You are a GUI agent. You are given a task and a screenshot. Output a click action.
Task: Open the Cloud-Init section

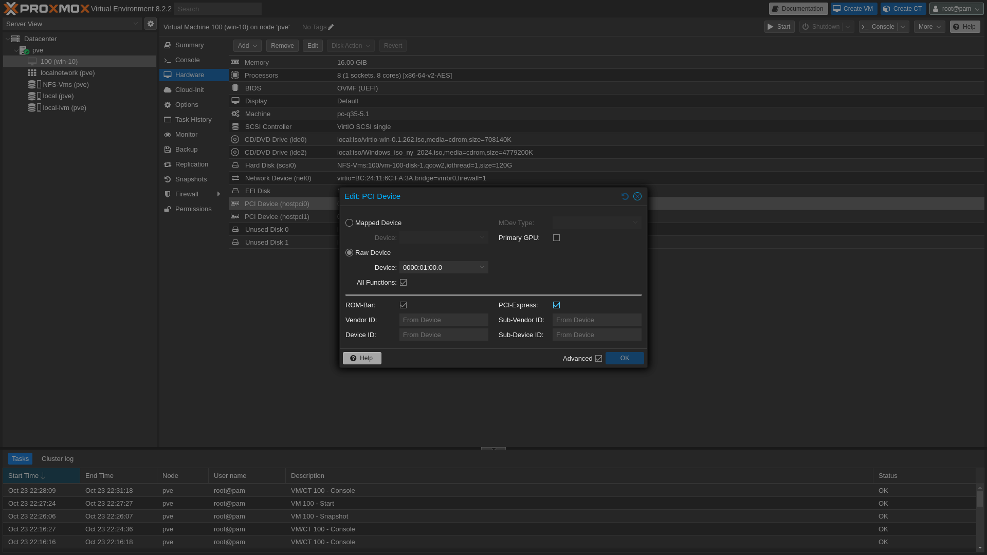(x=194, y=89)
